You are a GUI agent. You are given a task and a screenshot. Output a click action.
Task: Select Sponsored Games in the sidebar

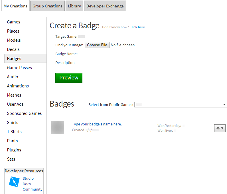click(x=24, y=113)
